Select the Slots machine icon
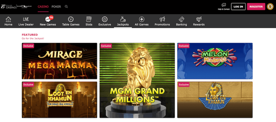 (89, 19)
